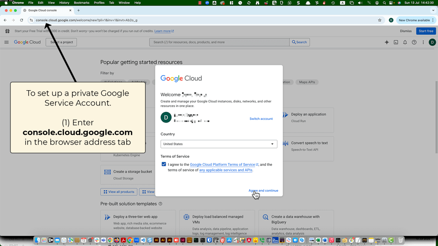Open the Trash in the dock

401,240
